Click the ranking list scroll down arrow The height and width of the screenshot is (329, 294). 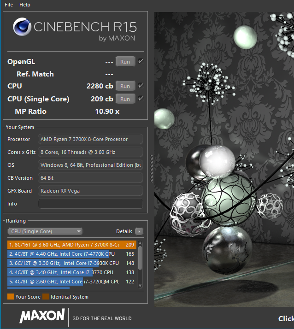140,286
